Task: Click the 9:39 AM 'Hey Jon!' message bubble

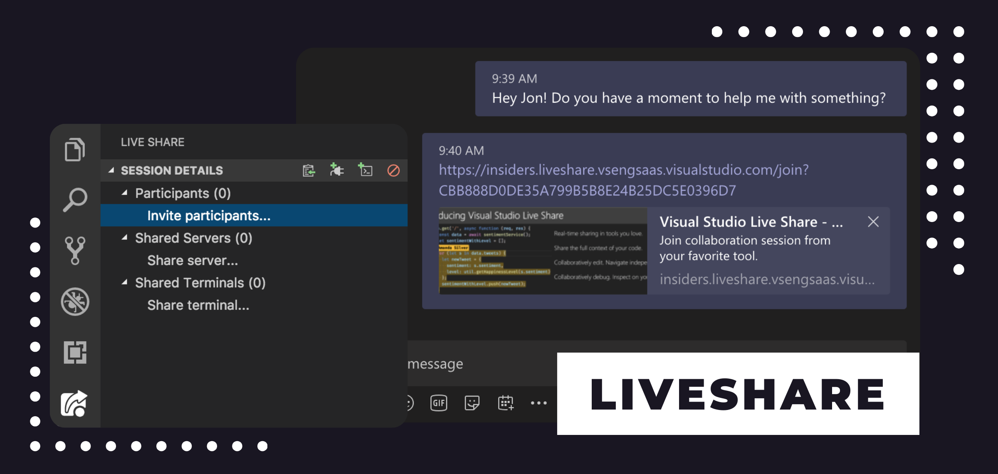Action: tap(691, 89)
